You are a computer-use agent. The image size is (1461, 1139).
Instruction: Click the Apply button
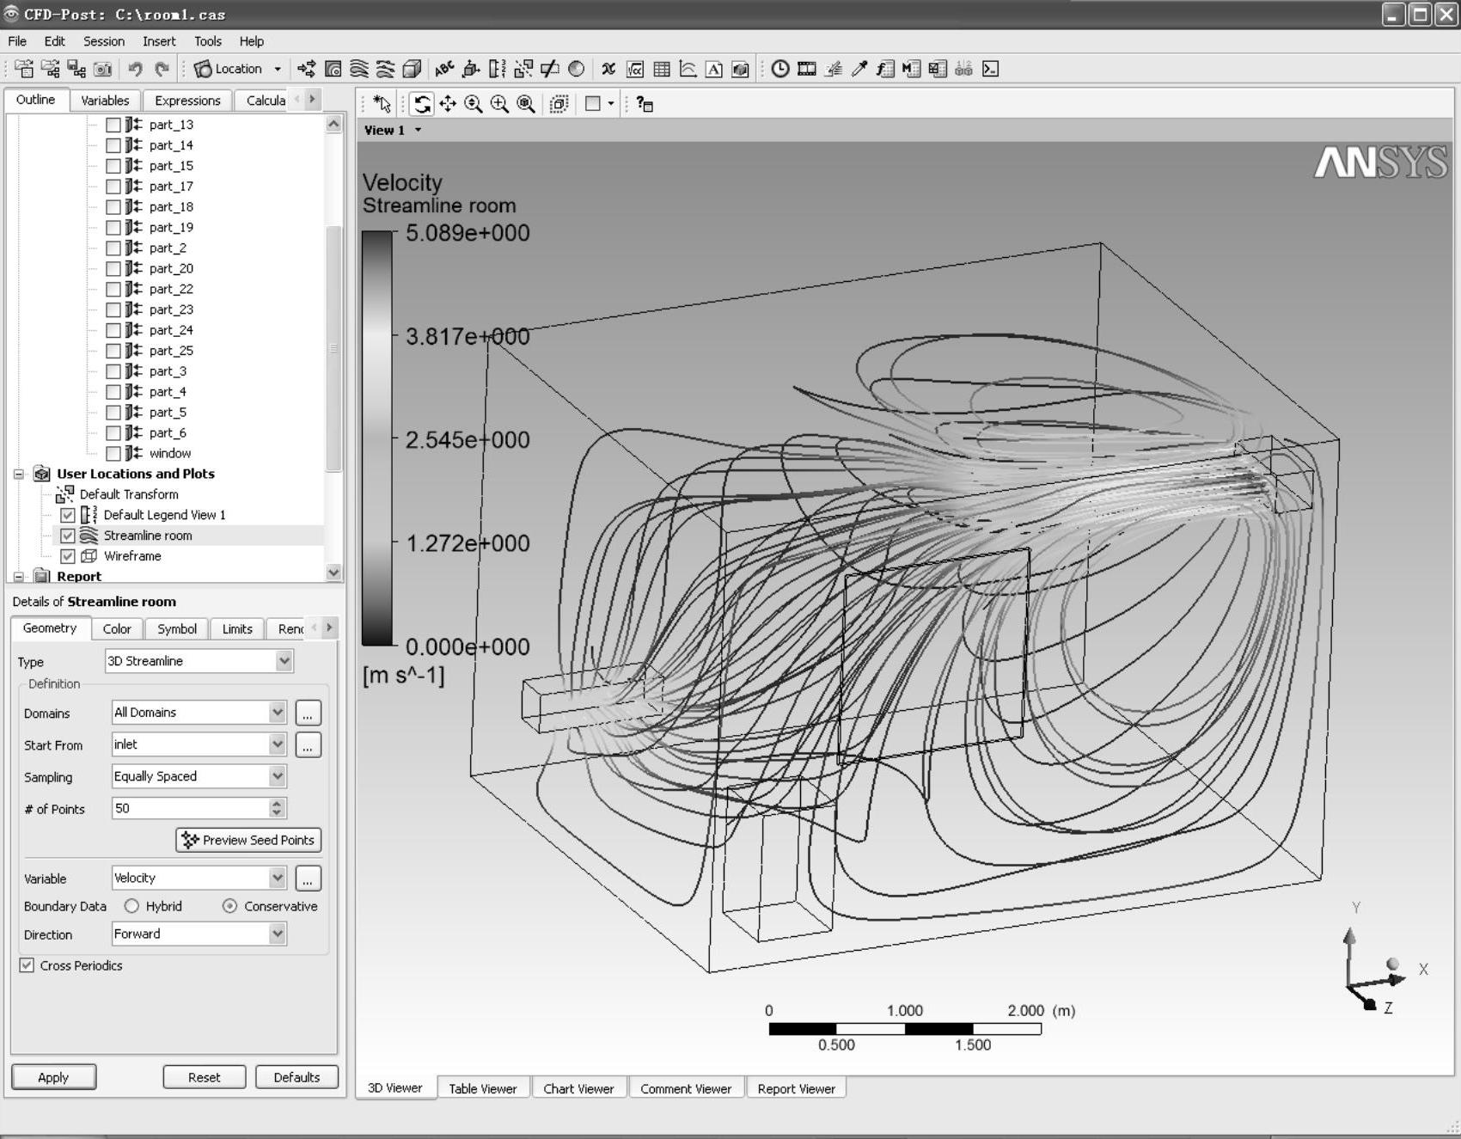pyautogui.click(x=53, y=1077)
